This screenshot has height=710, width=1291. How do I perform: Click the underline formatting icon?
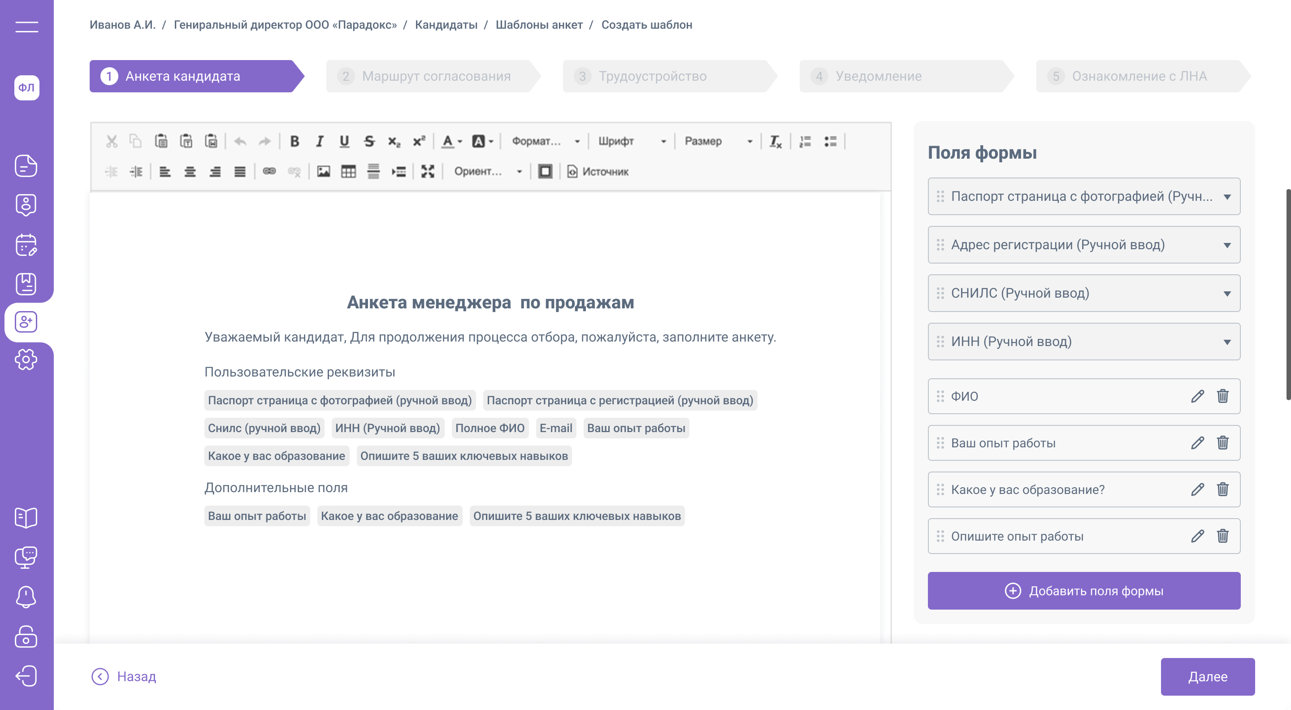pos(344,141)
